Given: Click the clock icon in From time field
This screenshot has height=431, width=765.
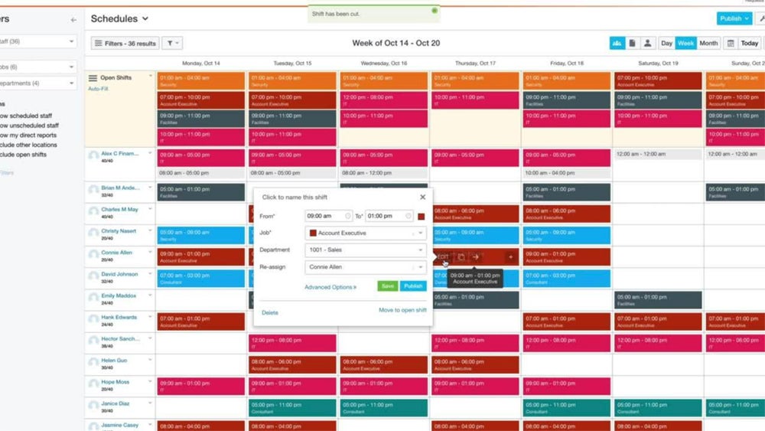Looking at the screenshot, I should [348, 216].
